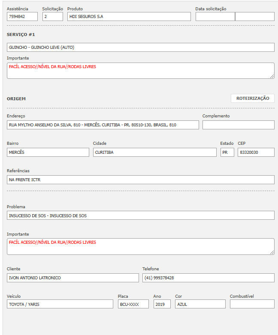This screenshot has height=335, width=278.
Task: Click the Cidade field showing CURITIBA
Action: (154, 153)
